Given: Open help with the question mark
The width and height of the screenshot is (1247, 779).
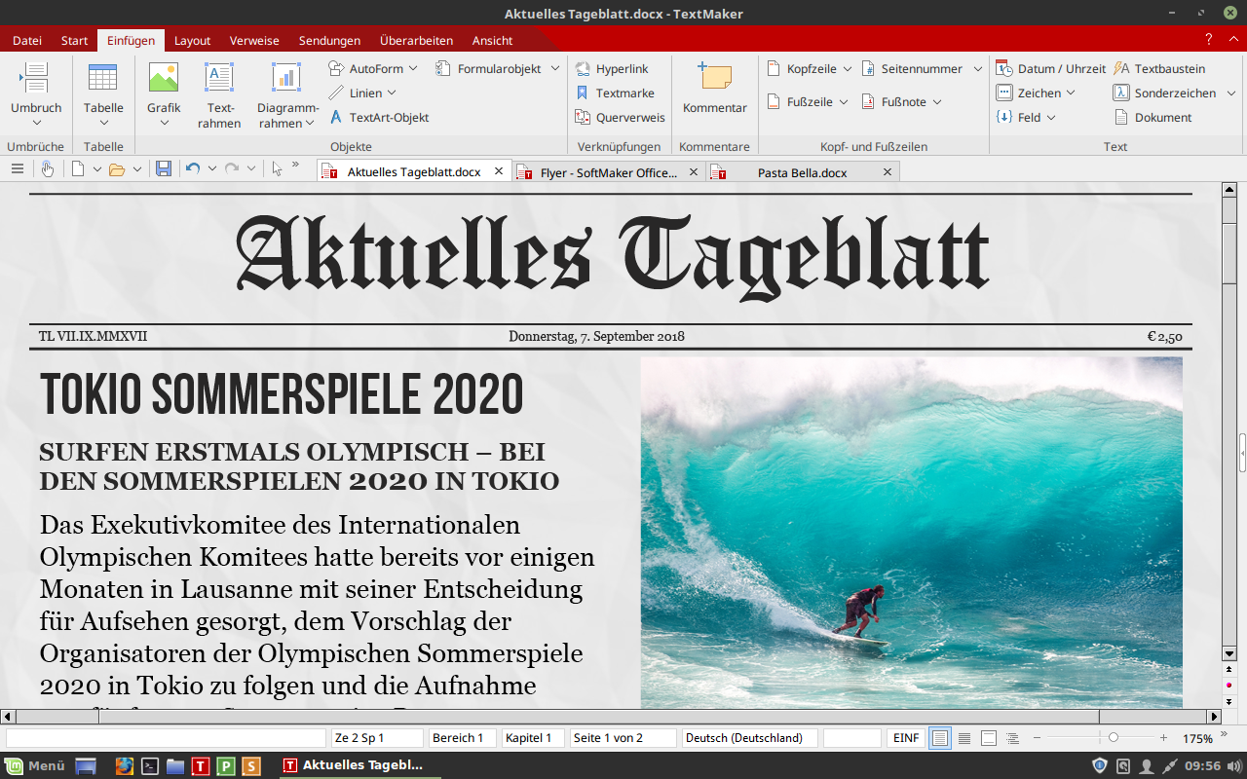Looking at the screenshot, I should point(1208,39).
